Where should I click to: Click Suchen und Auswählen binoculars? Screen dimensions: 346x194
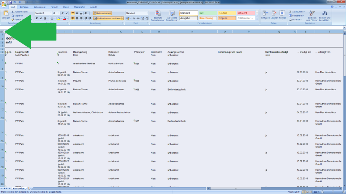pyautogui.click(x=325, y=15)
